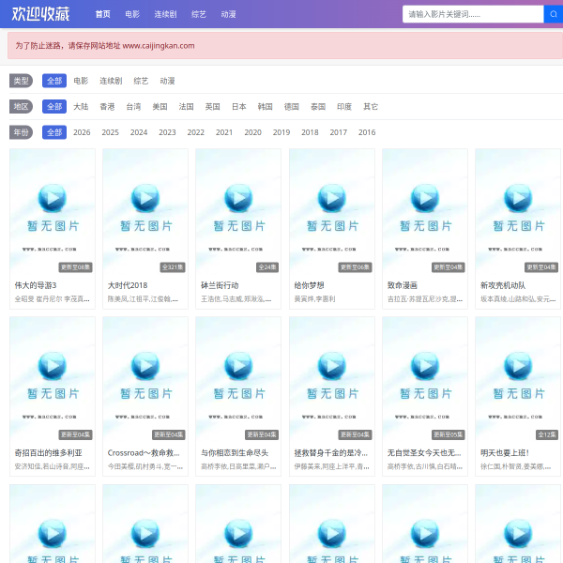This screenshot has height=563, width=563.
Task: Open title link 明天也要上班!
Action: 505,453
